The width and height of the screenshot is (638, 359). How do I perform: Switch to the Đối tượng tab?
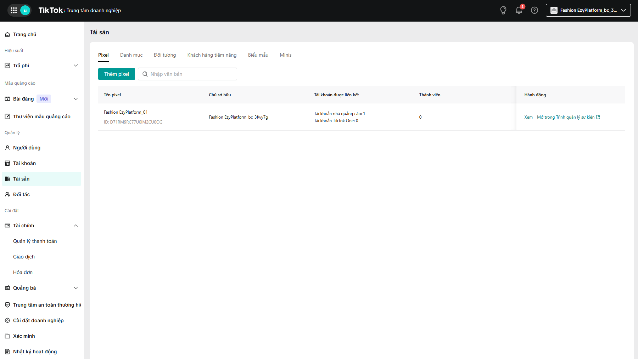pos(165,55)
